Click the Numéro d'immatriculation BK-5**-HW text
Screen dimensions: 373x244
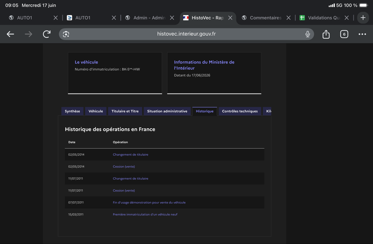pos(107,69)
